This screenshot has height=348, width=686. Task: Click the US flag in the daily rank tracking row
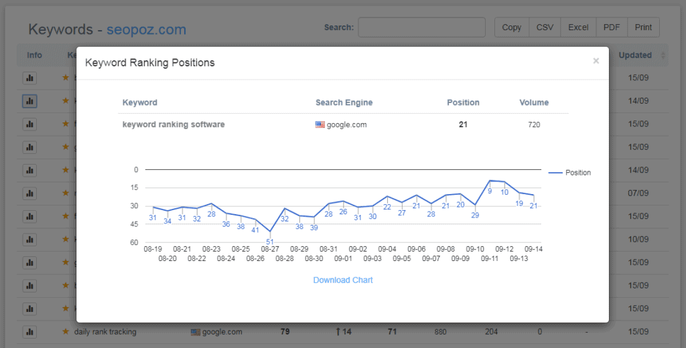click(x=196, y=332)
